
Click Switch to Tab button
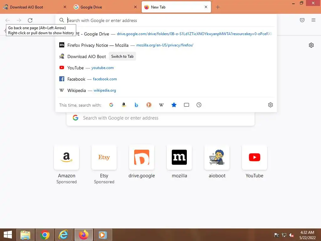point(122,56)
